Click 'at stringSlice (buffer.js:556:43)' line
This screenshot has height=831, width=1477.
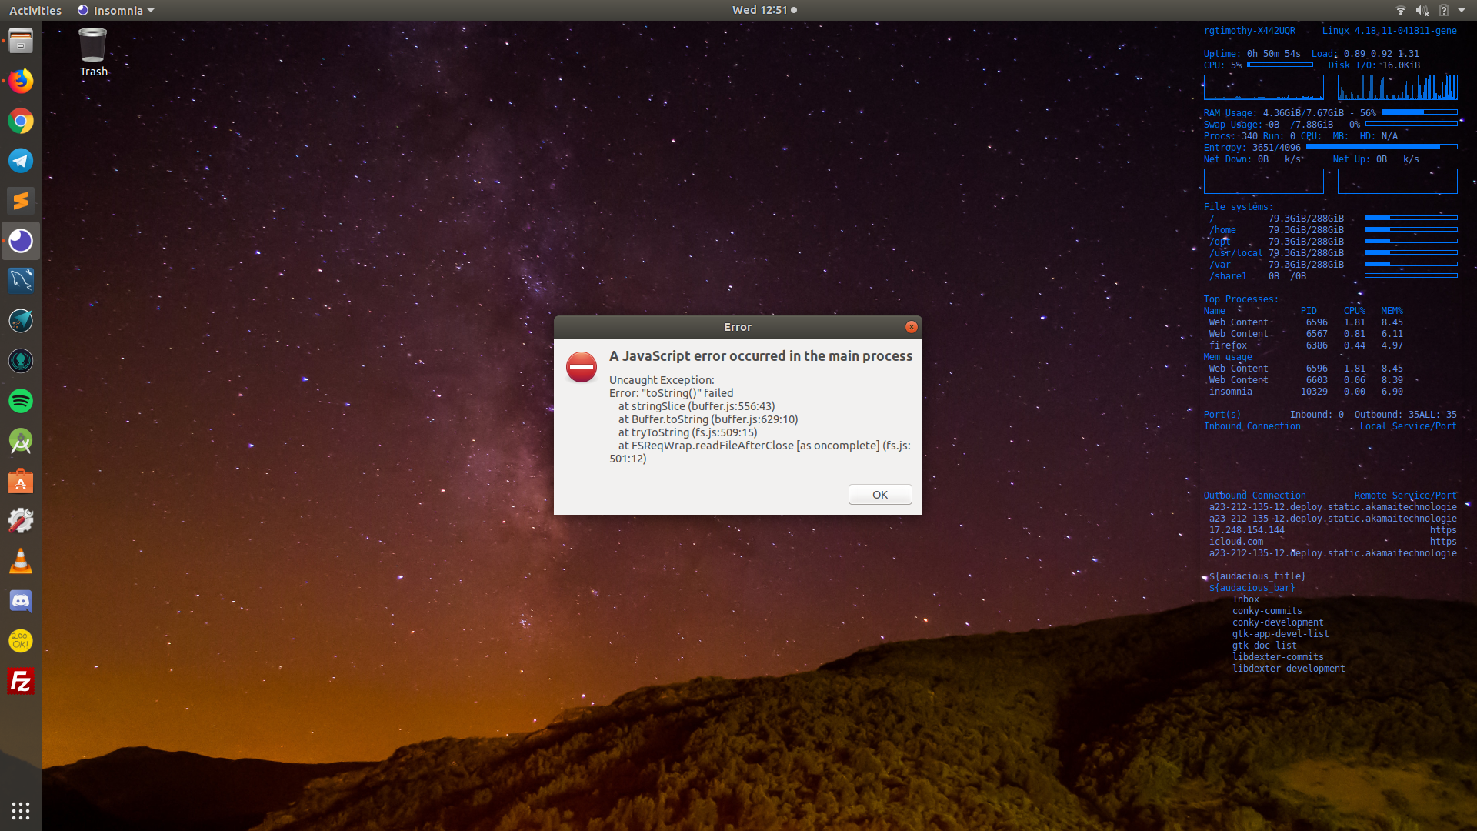[x=696, y=406]
